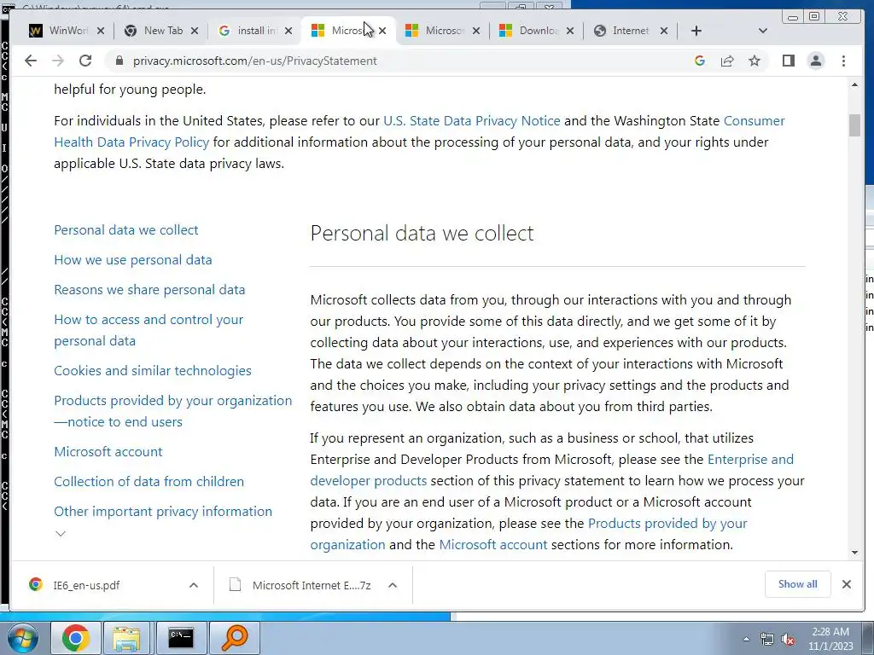The image size is (874, 655).
Task: Open the Chrome profile menu
Action: point(815,61)
